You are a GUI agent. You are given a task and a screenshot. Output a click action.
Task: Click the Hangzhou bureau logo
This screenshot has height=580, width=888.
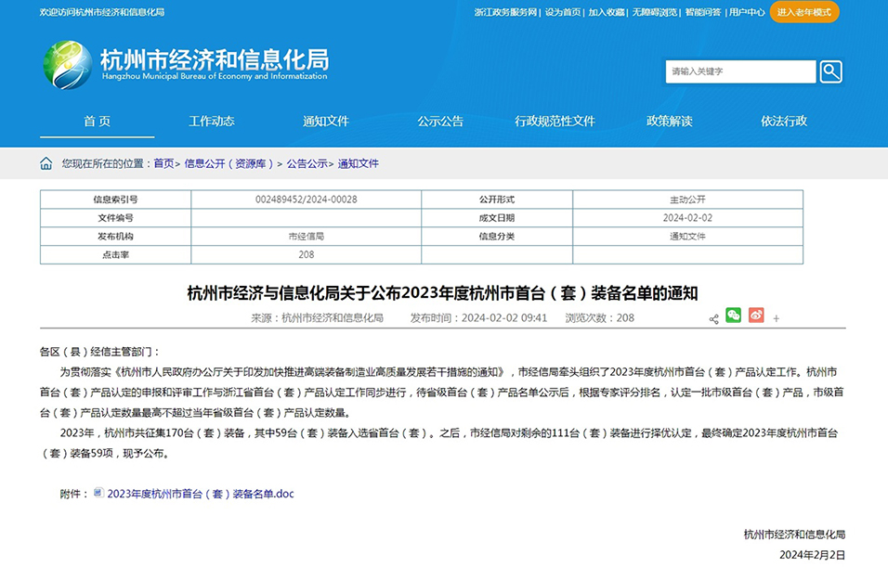67,65
